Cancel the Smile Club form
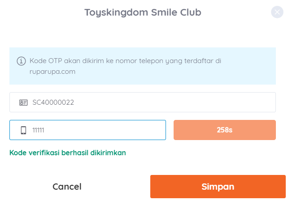 click(67, 187)
